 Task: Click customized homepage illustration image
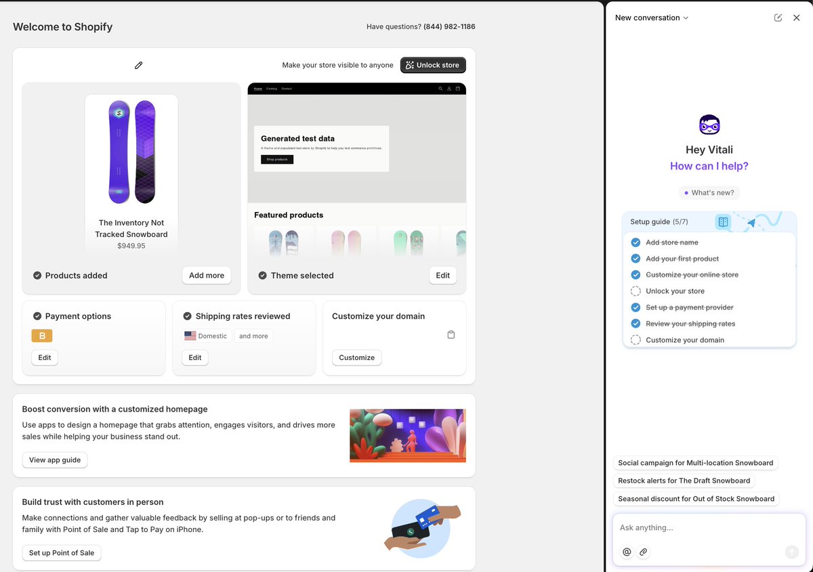click(x=408, y=435)
